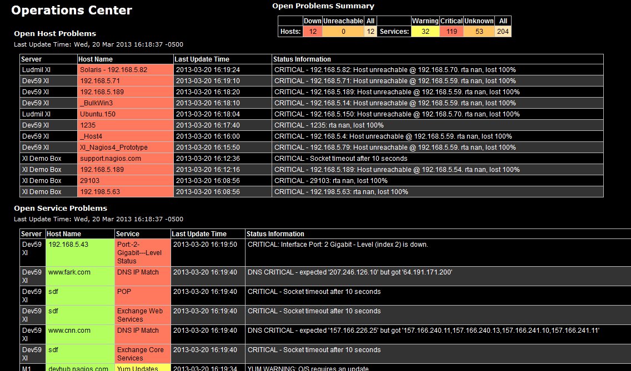The width and height of the screenshot is (631, 371).
Task: Click timestamp 2013-03-20 16:18:04
Action: (x=208, y=114)
